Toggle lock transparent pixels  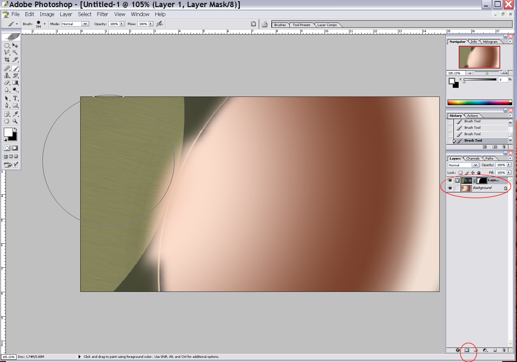(460, 173)
